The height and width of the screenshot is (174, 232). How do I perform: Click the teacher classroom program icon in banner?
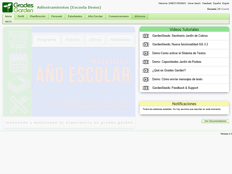(x=18, y=40)
